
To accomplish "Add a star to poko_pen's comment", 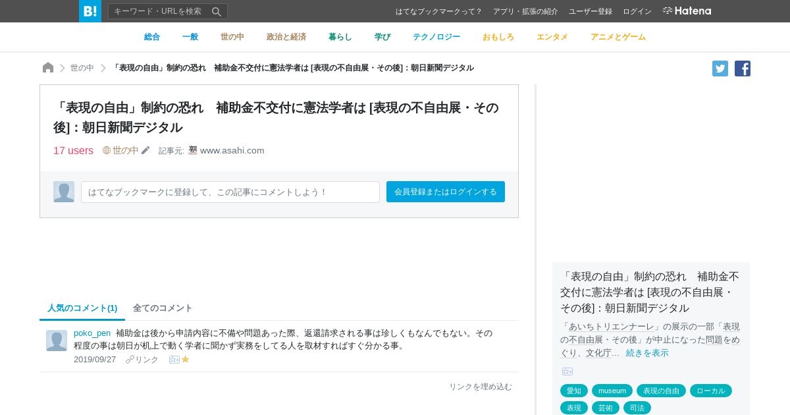I will (x=174, y=360).
